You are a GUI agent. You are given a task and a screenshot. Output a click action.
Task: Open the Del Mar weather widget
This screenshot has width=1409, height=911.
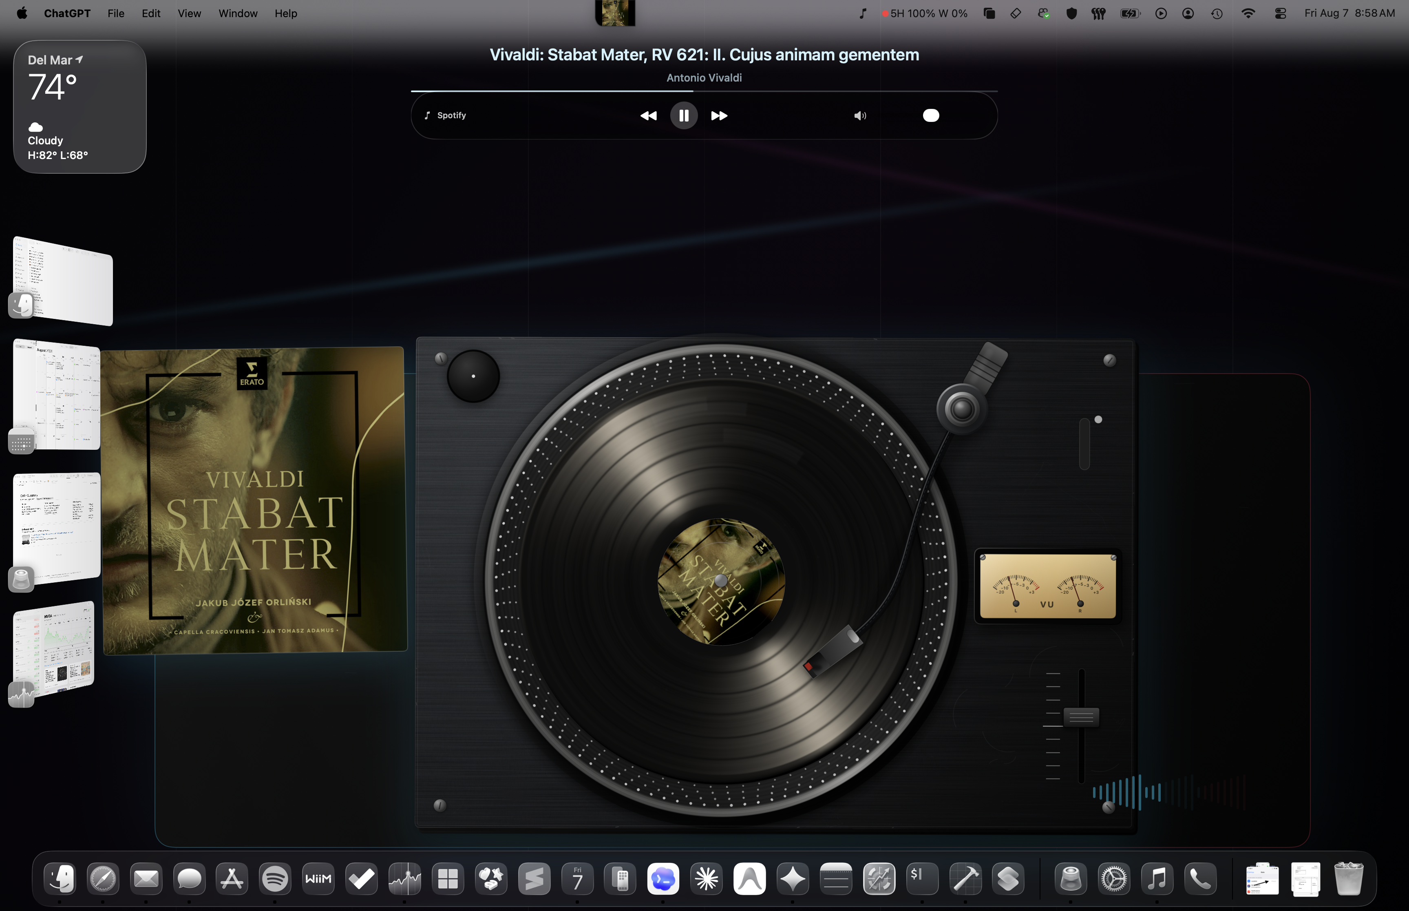point(80,106)
